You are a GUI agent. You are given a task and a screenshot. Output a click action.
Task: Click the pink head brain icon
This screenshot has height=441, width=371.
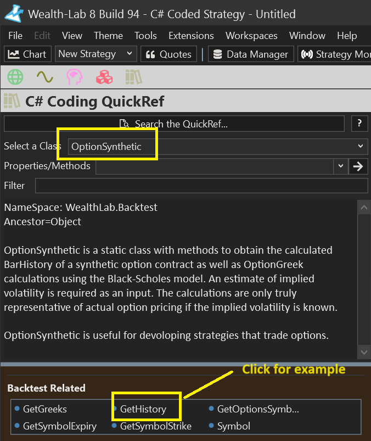pyautogui.click(x=75, y=77)
